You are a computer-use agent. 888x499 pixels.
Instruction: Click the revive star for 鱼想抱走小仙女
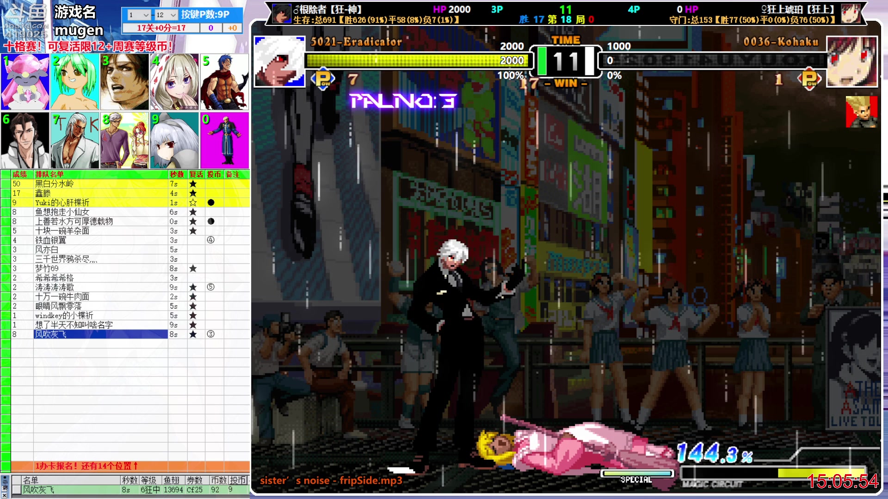click(193, 212)
